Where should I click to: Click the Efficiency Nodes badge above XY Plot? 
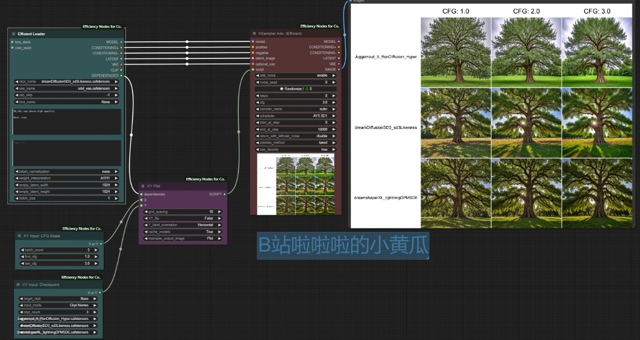click(x=206, y=179)
